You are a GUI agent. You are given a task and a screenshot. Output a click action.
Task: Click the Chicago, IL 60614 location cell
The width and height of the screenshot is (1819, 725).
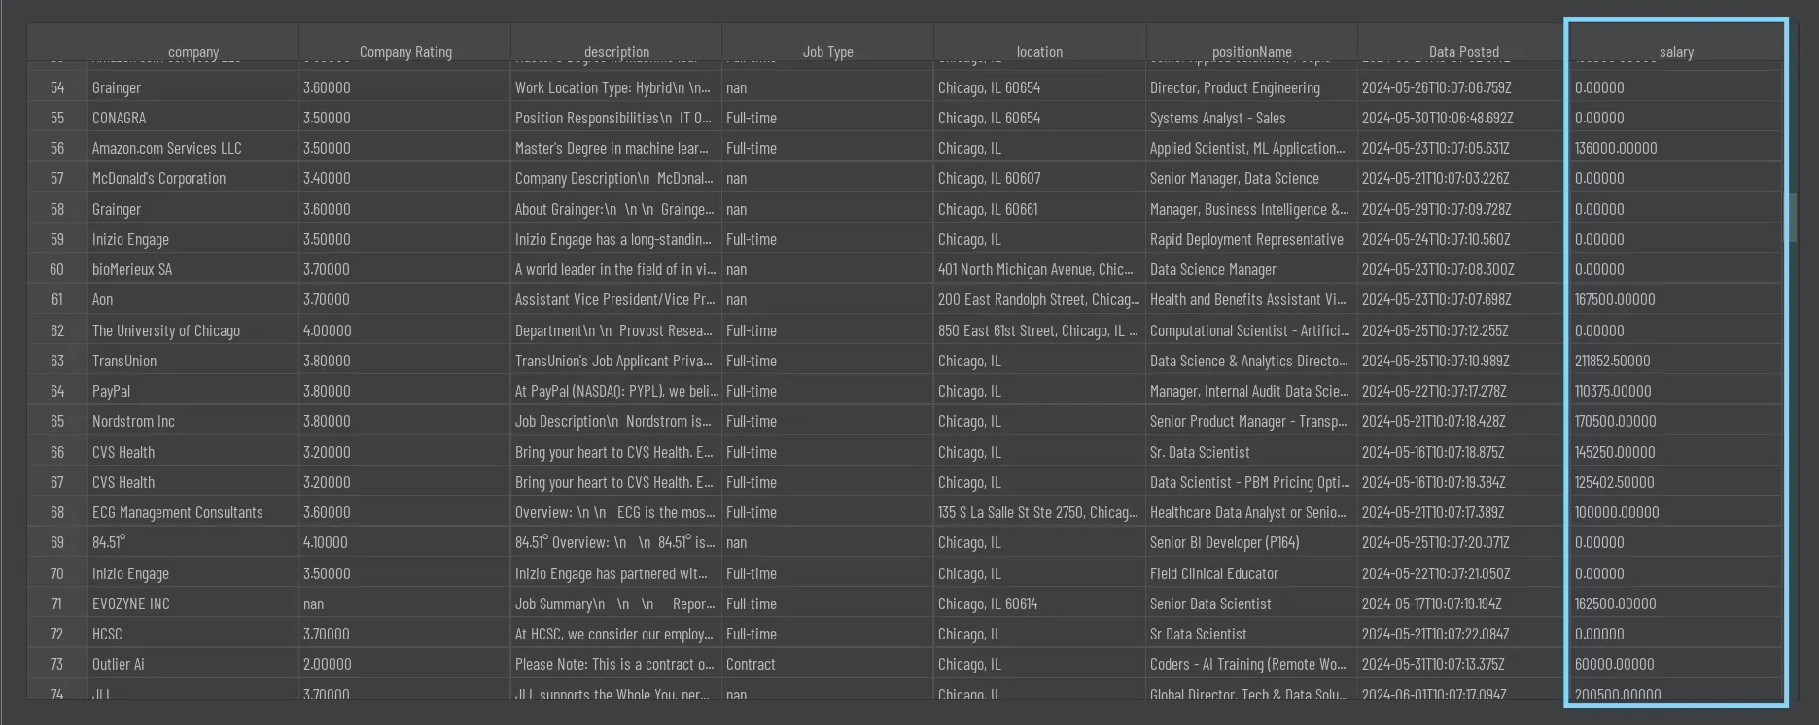click(1039, 604)
